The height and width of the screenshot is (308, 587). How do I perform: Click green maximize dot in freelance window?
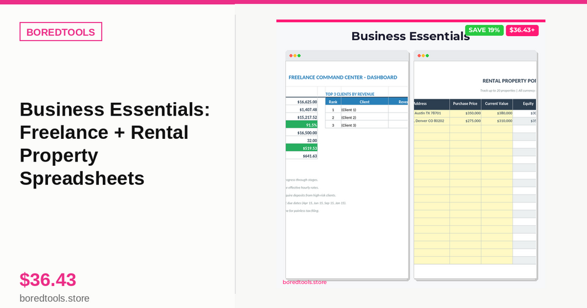(x=299, y=55)
